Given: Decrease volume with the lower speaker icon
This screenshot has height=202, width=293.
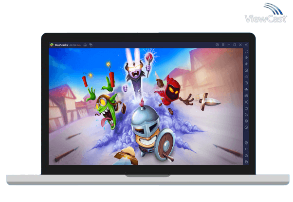Looking at the screenshot, I should pos(246,64).
